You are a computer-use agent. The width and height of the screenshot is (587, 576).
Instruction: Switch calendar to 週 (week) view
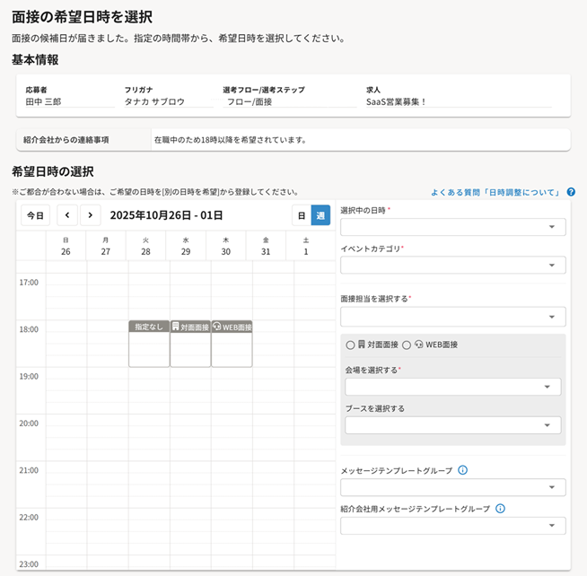[320, 215]
